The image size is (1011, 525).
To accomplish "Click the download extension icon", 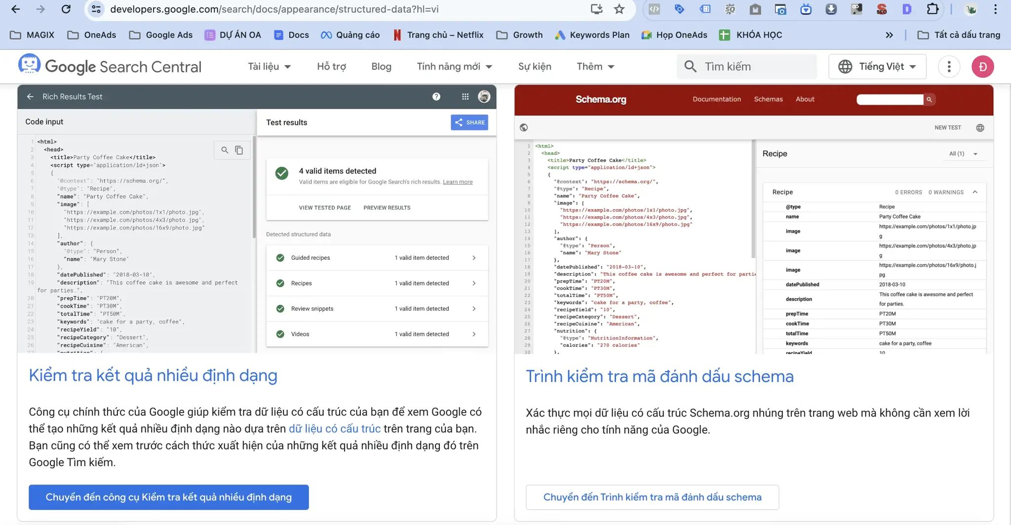I will [831, 9].
